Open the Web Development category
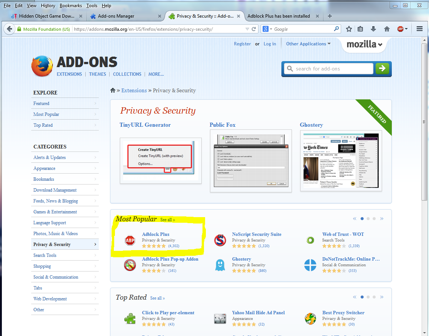The image size is (429, 336). 65,298
